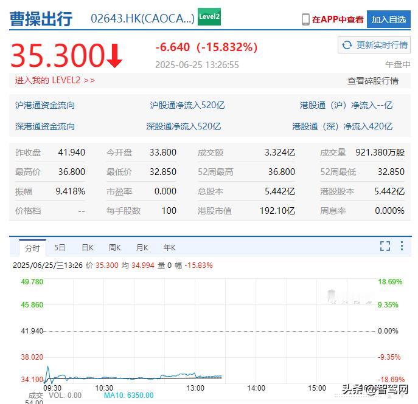Switch to the 周K chart tab

tap(114, 248)
